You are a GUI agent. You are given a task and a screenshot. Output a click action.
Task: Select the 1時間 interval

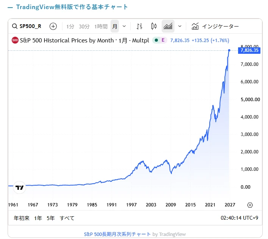pos(101,27)
